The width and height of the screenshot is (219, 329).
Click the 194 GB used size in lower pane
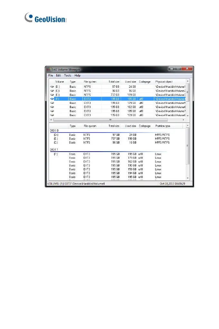coord(132,173)
